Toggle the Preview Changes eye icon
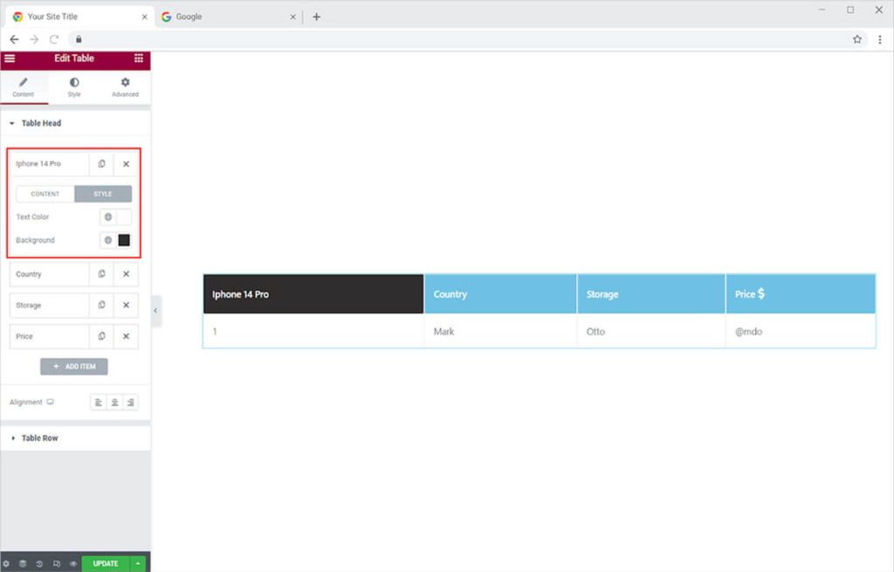The width and height of the screenshot is (894, 572). click(x=73, y=563)
